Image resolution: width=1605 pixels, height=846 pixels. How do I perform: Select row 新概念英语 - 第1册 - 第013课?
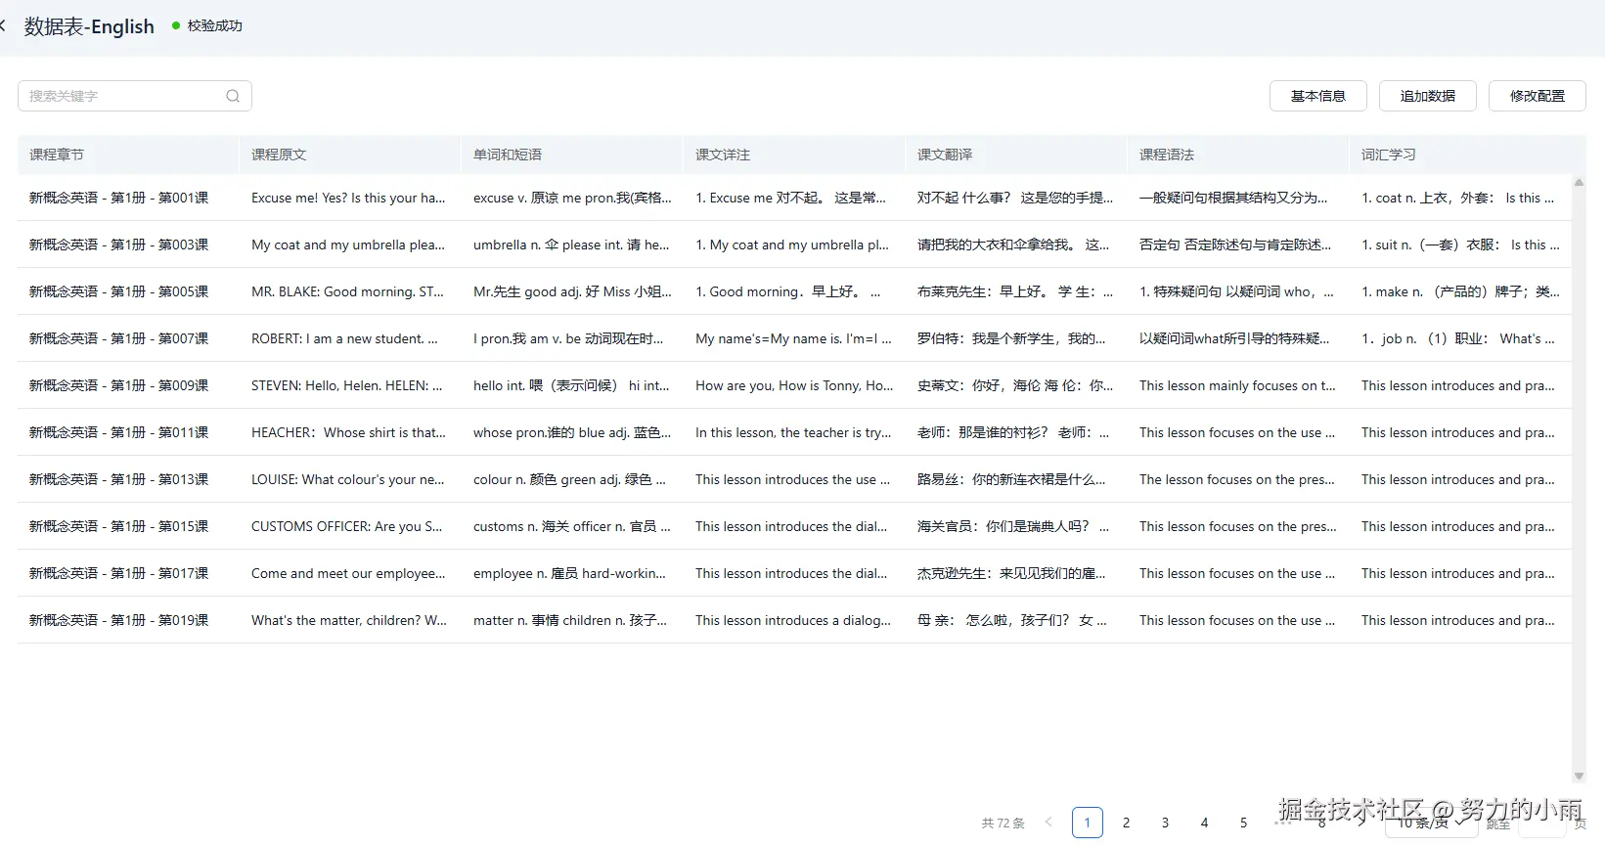(x=794, y=479)
